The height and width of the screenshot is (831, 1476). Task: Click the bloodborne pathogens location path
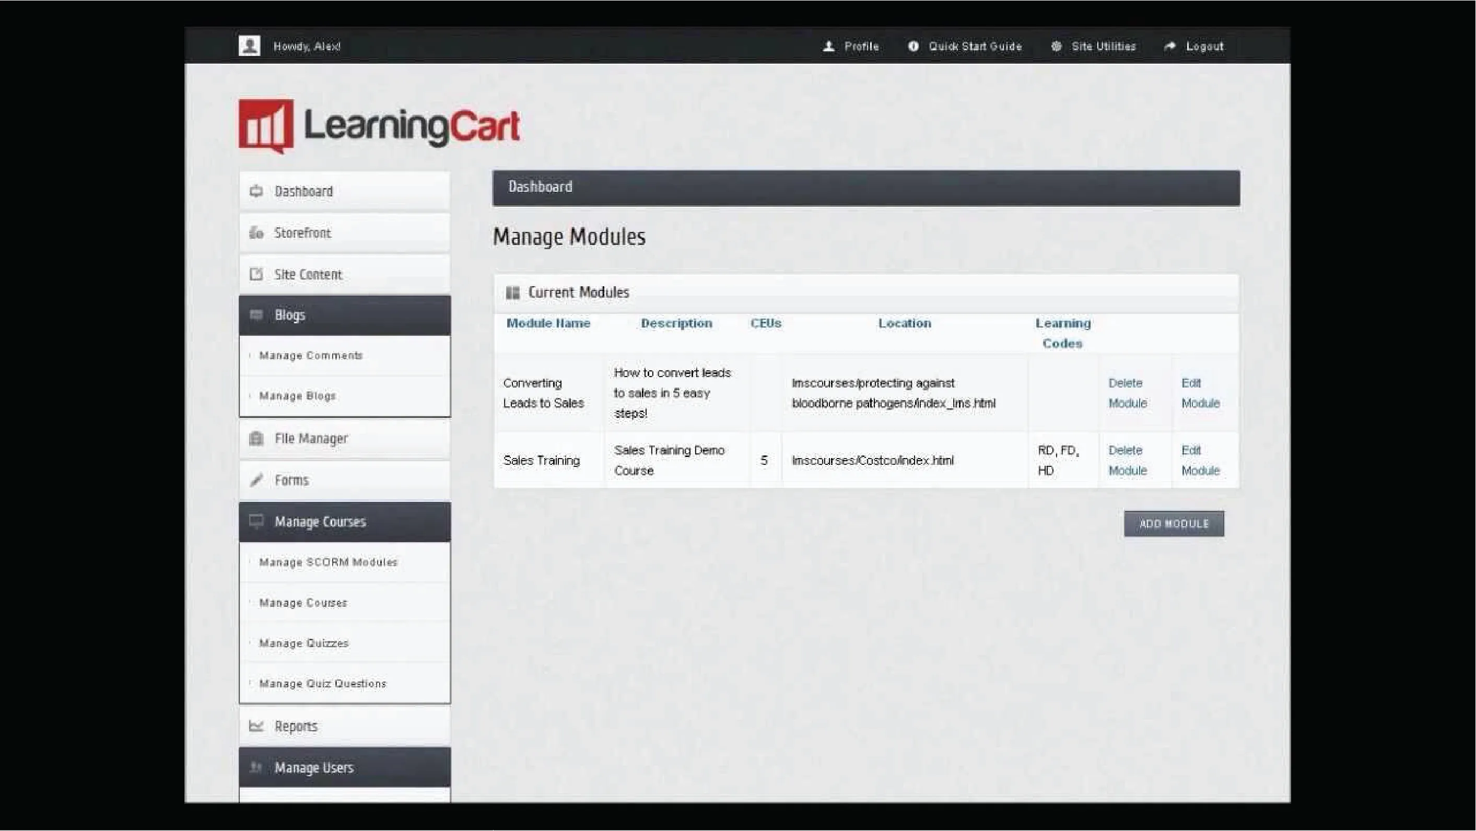point(894,393)
